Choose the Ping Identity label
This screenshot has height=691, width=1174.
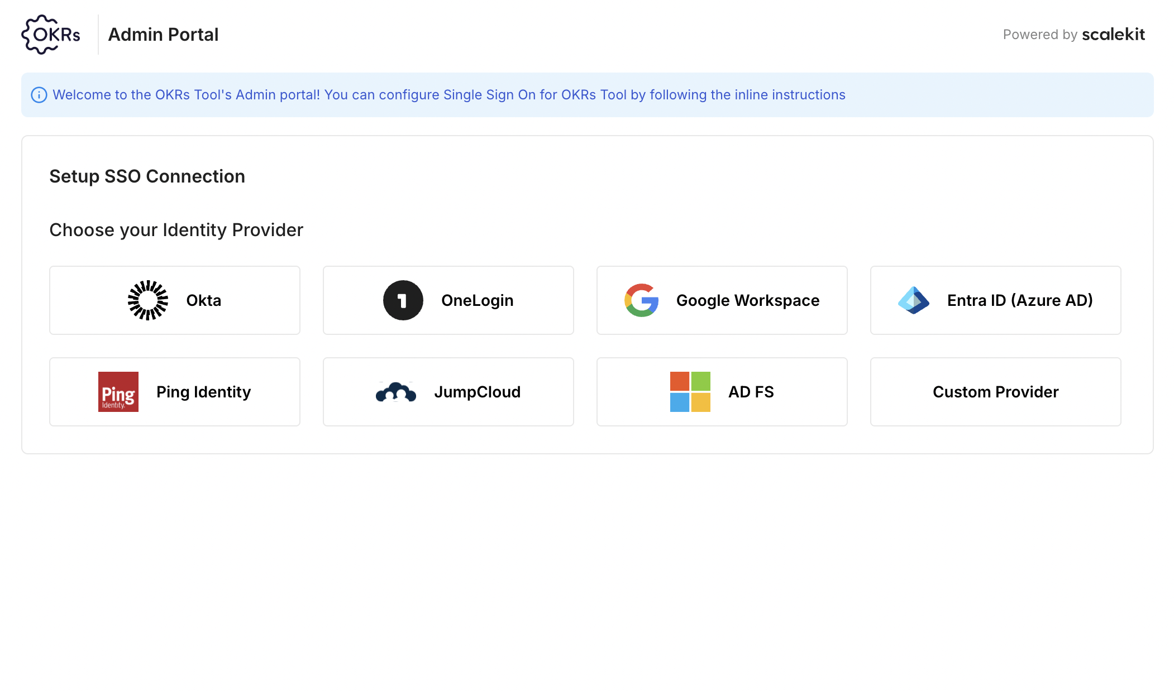coord(204,392)
